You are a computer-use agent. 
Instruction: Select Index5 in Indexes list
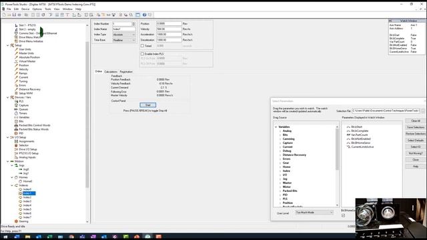point(27,209)
